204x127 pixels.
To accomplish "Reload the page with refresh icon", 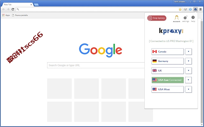I will point(13,9).
